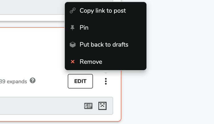The image size is (214, 124).
Task: Click the white card above the post
Action: [31, 7]
